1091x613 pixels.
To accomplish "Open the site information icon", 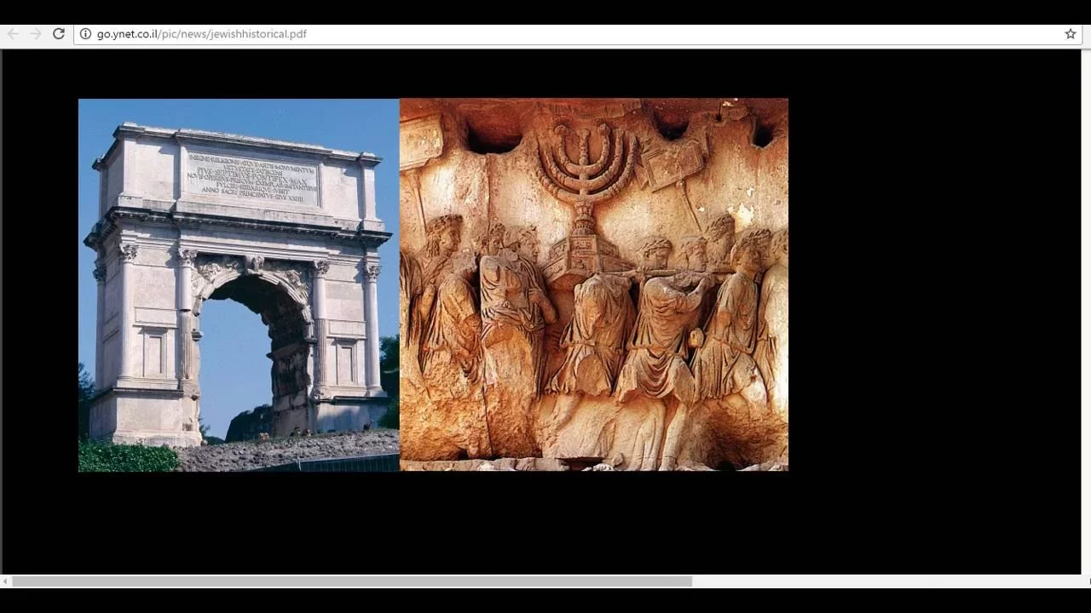I will [85, 34].
